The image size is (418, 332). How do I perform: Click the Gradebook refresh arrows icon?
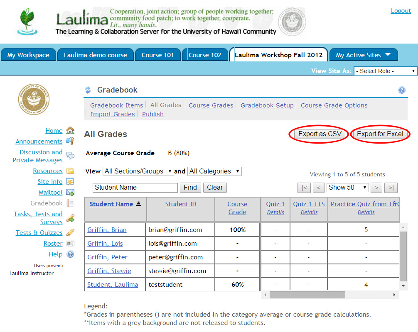(88, 90)
